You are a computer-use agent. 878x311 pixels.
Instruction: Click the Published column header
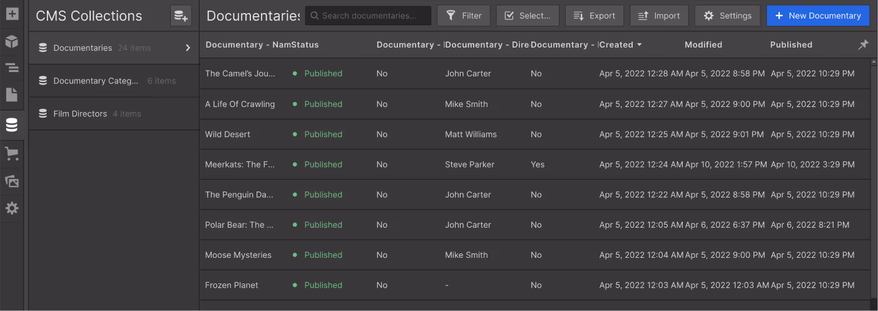tap(791, 44)
